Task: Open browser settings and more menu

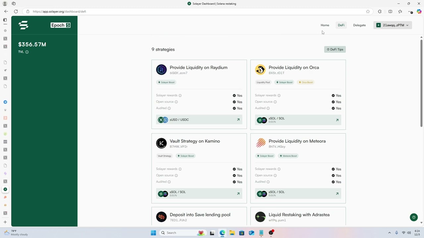Action: point(410,12)
